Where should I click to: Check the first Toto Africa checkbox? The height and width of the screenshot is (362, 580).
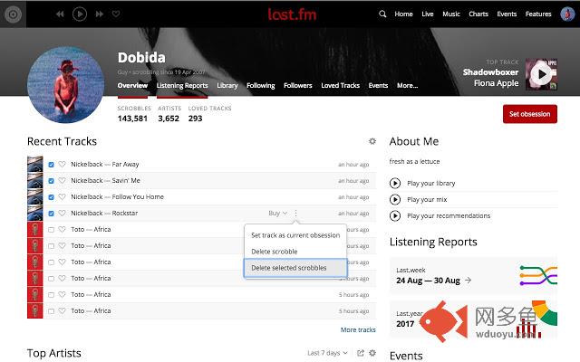pyautogui.click(x=51, y=229)
